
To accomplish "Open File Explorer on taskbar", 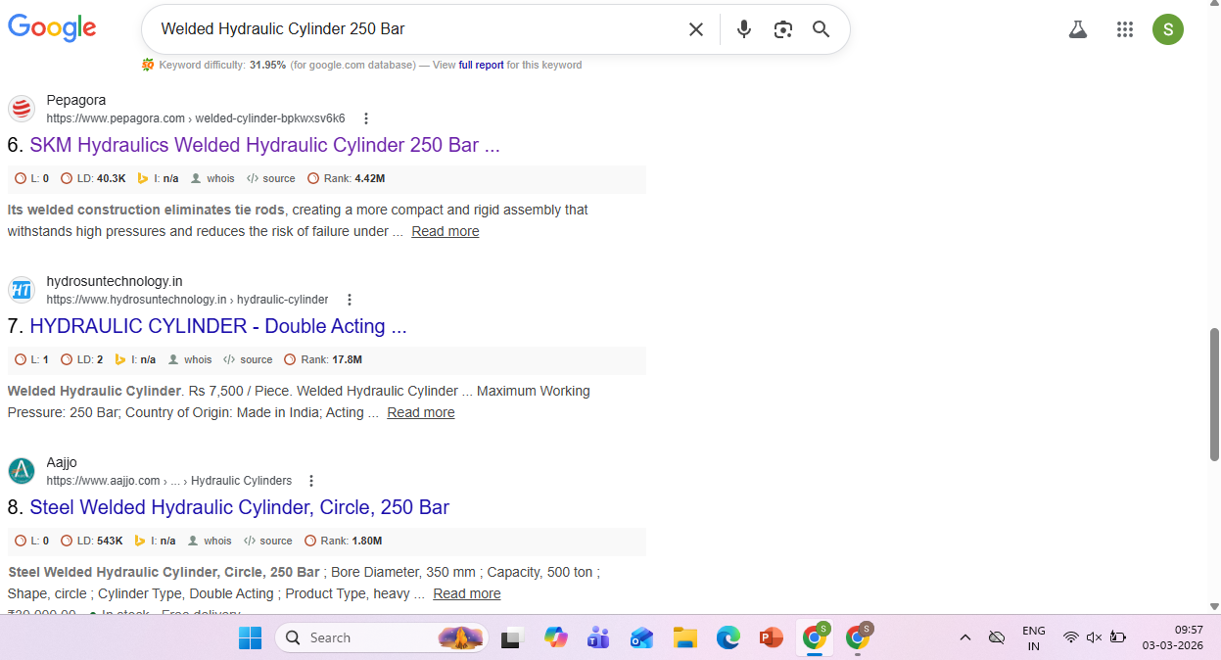I will 684,637.
